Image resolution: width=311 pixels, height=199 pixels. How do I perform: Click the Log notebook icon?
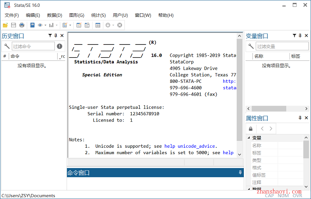pyautogui.click(x=32, y=25)
